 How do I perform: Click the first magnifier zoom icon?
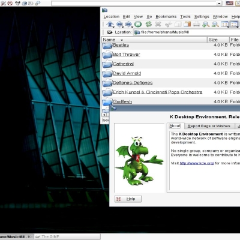click(x=206, y=25)
